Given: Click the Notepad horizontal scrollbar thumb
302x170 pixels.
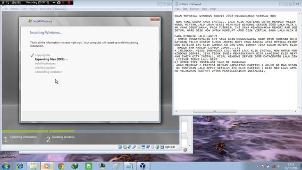Looking at the screenshot, I should pyautogui.click(x=215, y=111).
